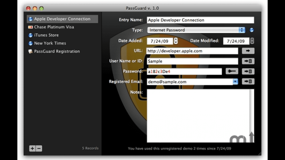Open the Type Internet Password dropdown
The height and width of the screenshot is (160, 285).
pos(196,30)
